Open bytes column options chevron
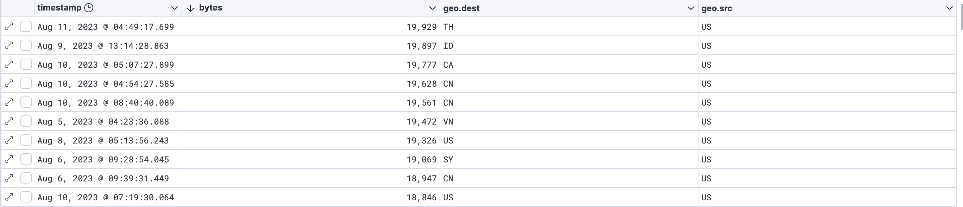 click(433, 8)
